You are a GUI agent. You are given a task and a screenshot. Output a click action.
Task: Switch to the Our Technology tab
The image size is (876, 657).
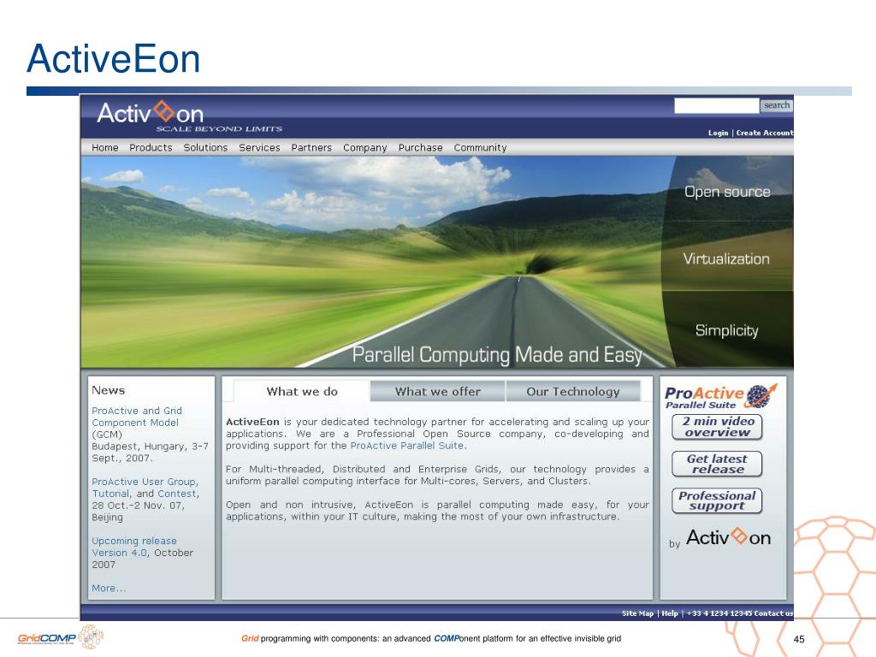pyautogui.click(x=572, y=391)
